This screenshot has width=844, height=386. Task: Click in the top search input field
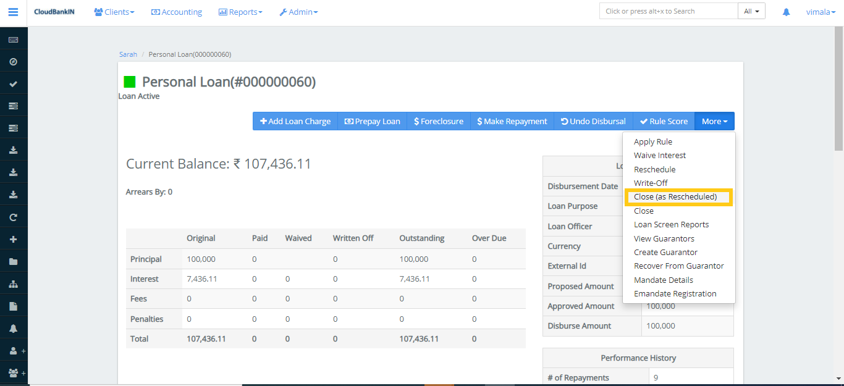[x=669, y=11]
